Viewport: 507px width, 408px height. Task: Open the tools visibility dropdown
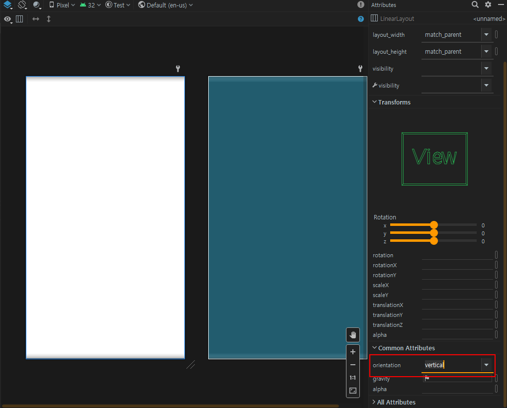click(486, 85)
